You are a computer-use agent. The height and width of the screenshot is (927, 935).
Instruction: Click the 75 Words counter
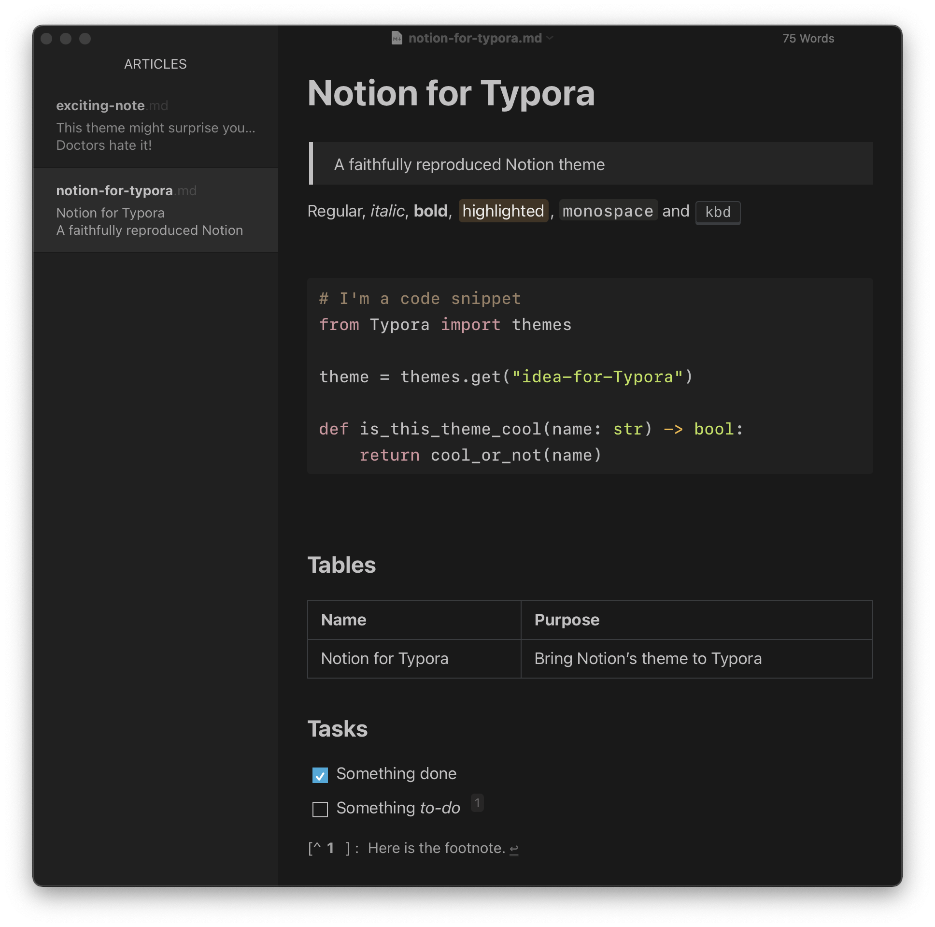coord(807,38)
